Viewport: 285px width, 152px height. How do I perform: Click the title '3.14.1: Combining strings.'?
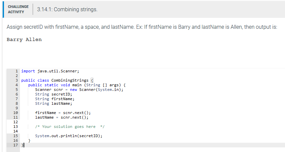tap(67, 9)
